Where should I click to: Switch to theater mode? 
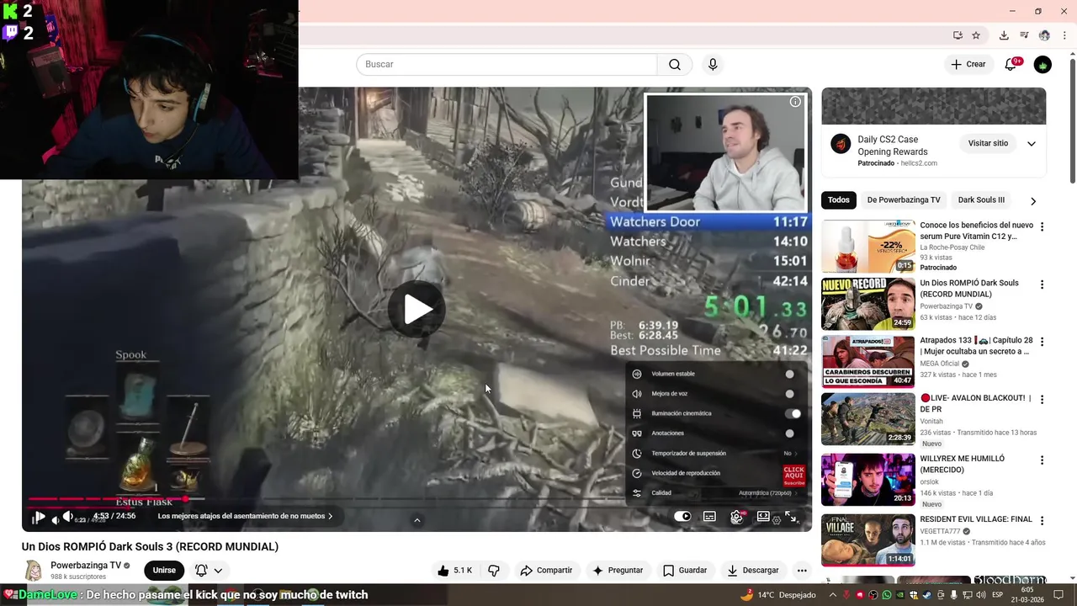click(764, 517)
